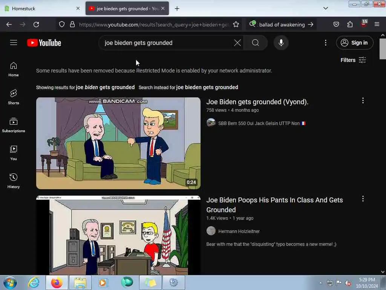Open the Filters panel
The width and height of the screenshot is (386, 290).
[353, 60]
